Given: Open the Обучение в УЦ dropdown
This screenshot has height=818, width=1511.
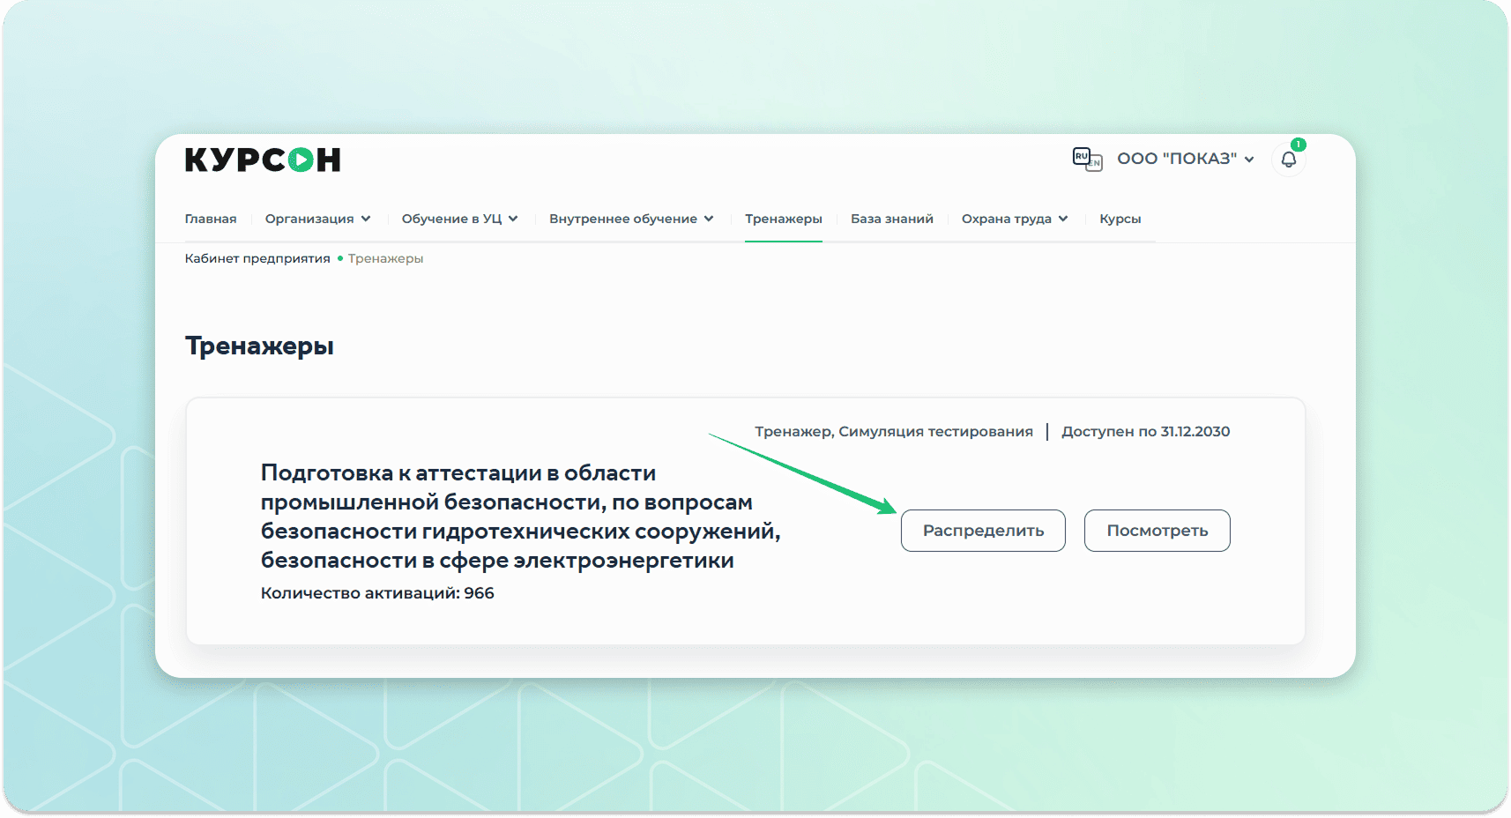Looking at the screenshot, I should tap(459, 219).
